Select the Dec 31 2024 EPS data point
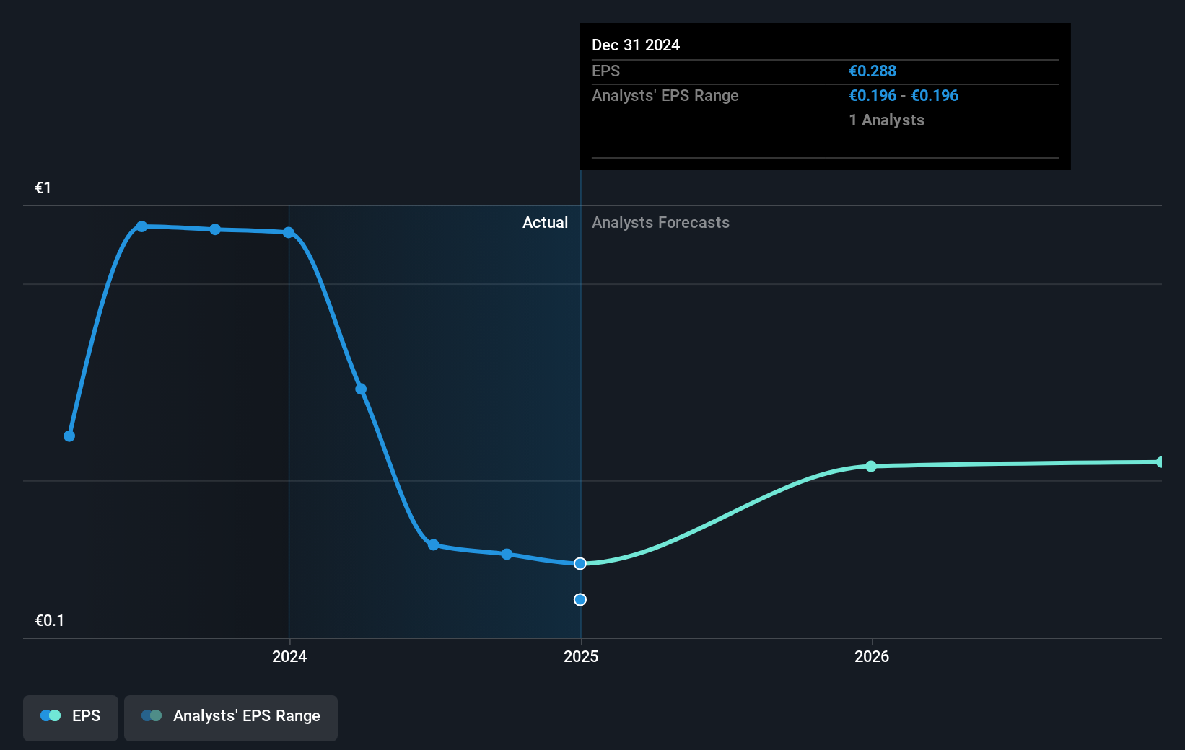Screen dimensions: 1185x750 point(580,563)
